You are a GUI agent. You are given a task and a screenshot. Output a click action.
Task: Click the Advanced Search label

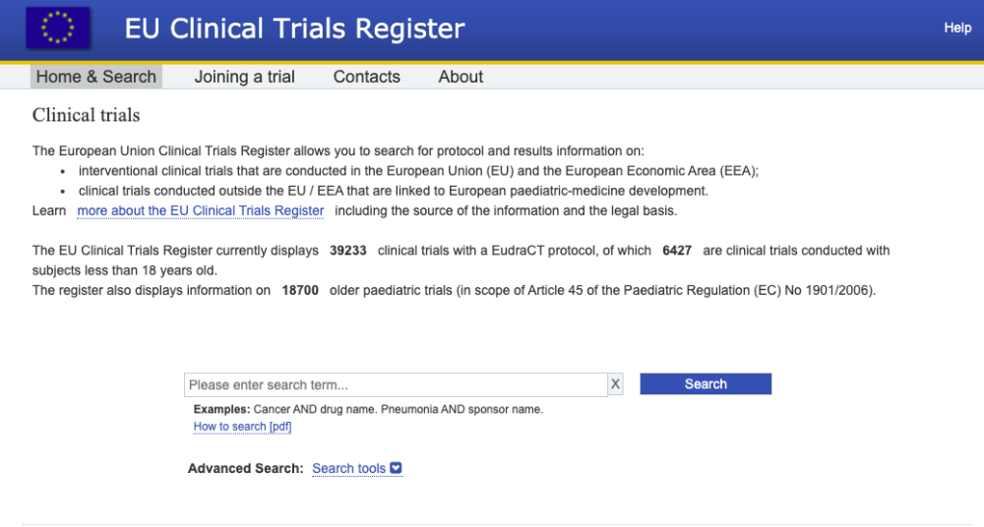click(x=245, y=468)
